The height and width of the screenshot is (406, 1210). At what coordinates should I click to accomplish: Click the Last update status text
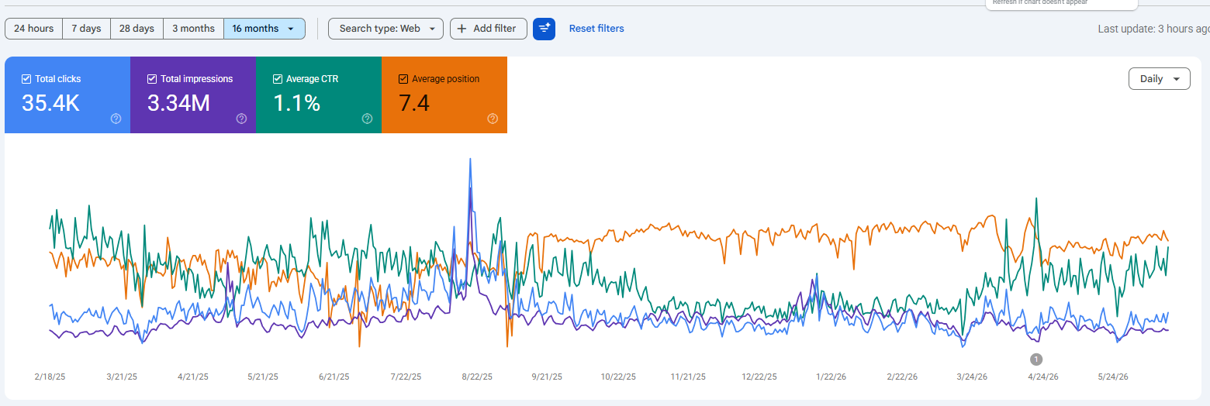pyautogui.click(x=1153, y=29)
